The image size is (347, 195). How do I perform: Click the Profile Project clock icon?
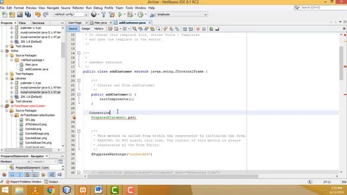tap(140, 15)
